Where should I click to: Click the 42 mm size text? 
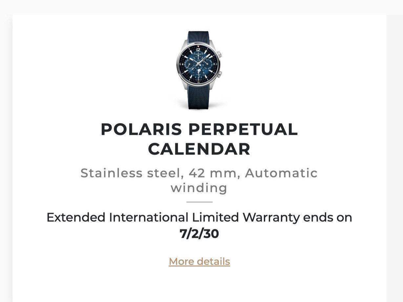[x=213, y=173]
